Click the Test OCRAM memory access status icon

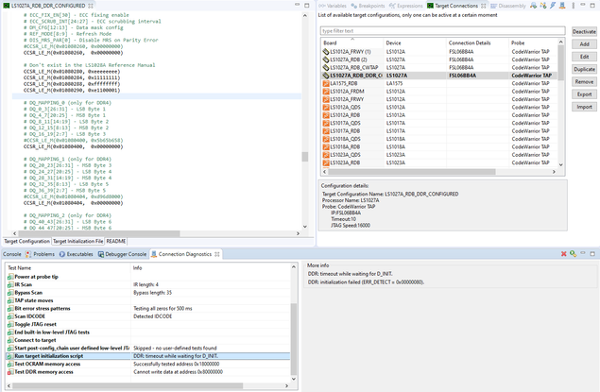(x=10, y=364)
